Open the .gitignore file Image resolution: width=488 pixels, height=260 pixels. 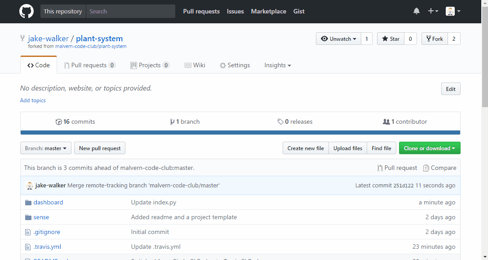[x=47, y=232]
